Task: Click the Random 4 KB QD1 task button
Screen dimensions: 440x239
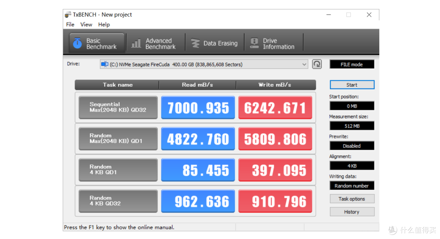Action: point(118,170)
